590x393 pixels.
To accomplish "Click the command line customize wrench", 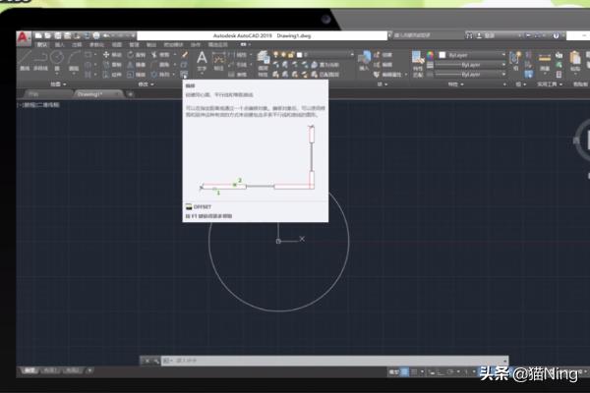I will pyautogui.click(x=156, y=361).
